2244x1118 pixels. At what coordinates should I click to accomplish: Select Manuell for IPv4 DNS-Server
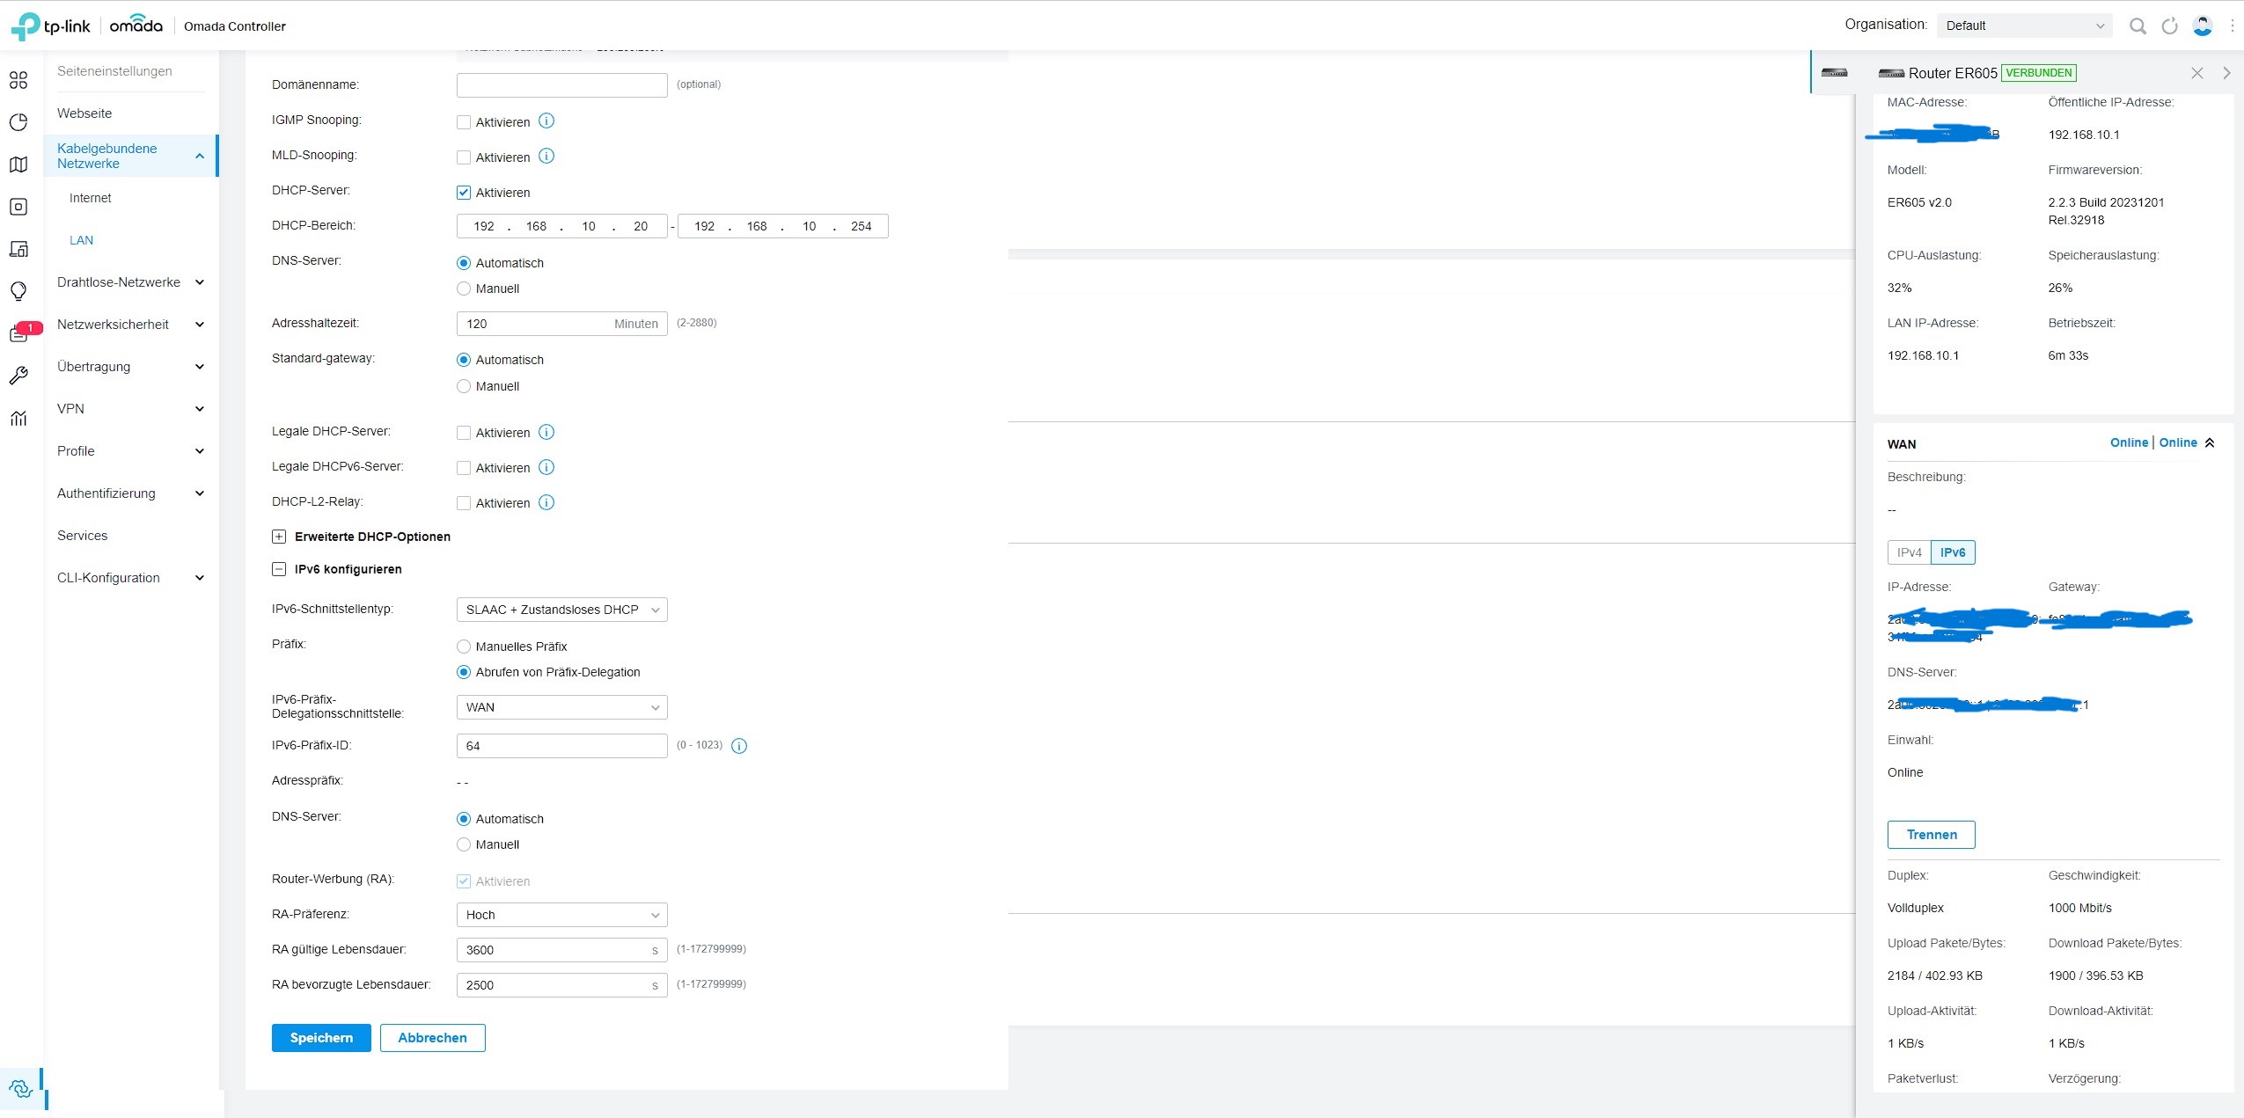pos(464,289)
